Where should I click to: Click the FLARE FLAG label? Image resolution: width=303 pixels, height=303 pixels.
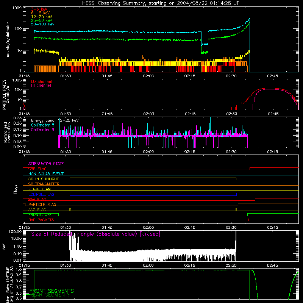(x=39, y=189)
